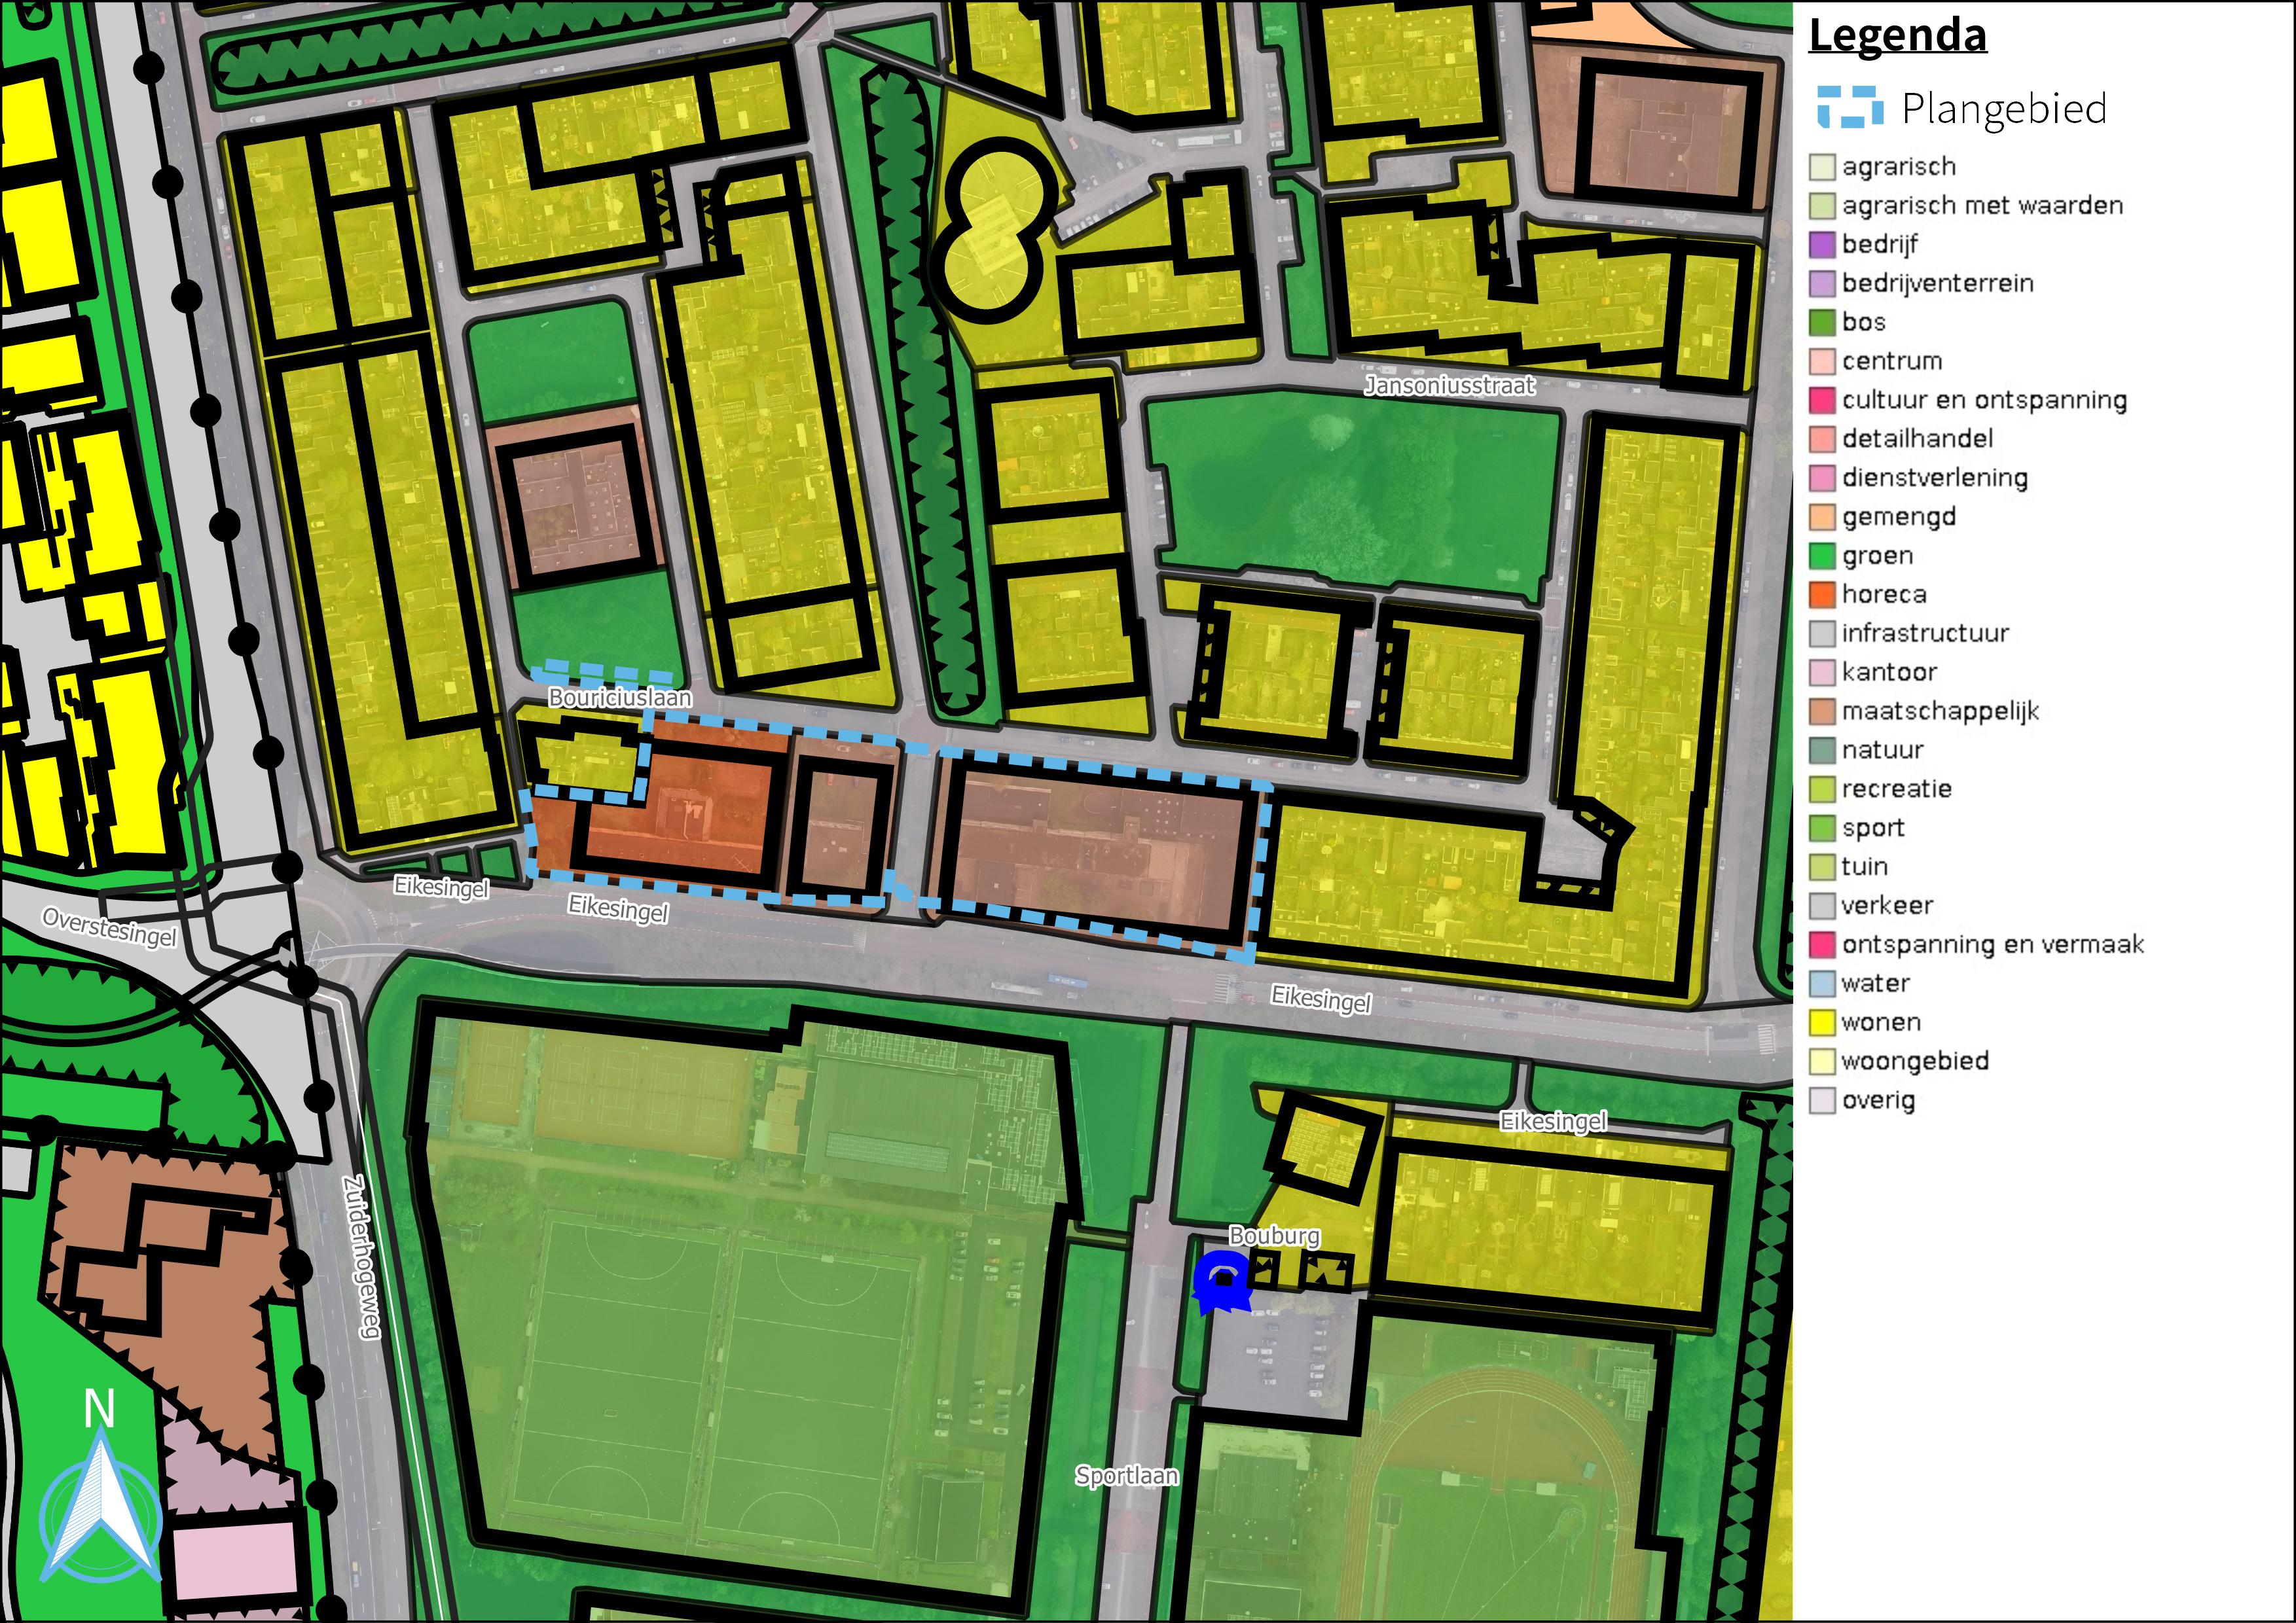Viewport: 2296px width, 1623px height.
Task: Click the horeca legend swatch
Action: coord(1822,595)
